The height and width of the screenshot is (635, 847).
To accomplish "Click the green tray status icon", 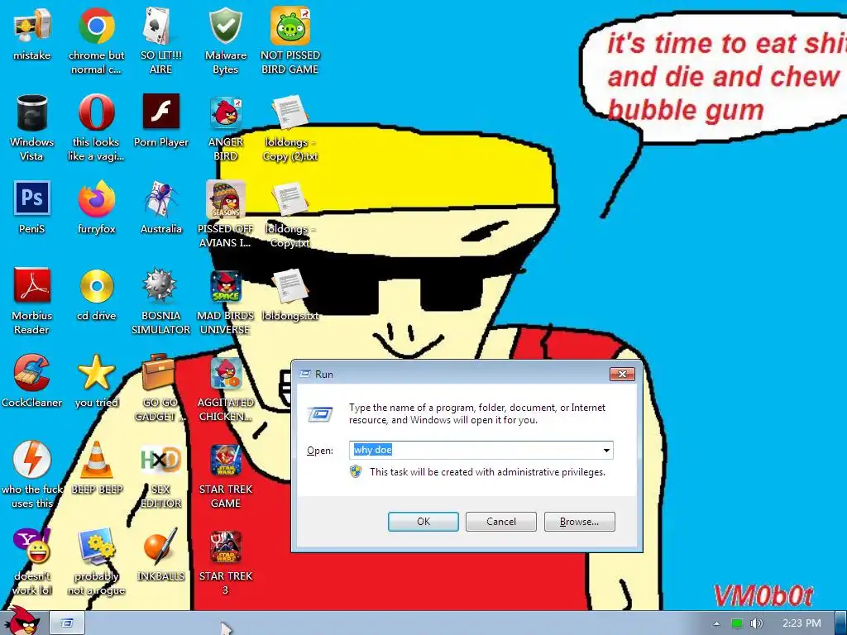I will 737,623.
